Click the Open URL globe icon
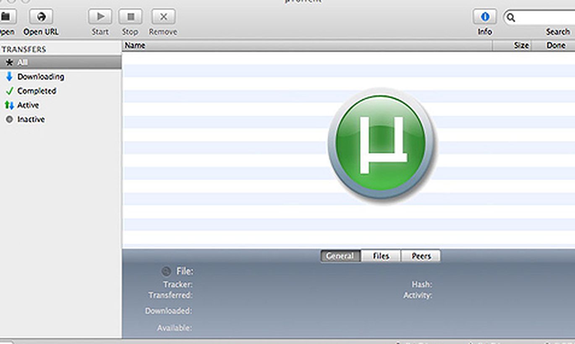Image resolution: width=575 pixels, height=344 pixels. tap(41, 17)
